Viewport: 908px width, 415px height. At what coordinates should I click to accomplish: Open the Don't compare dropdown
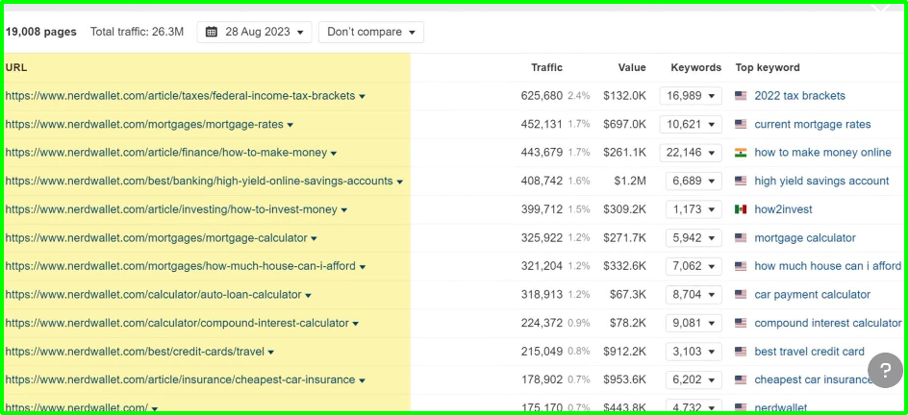click(x=371, y=33)
